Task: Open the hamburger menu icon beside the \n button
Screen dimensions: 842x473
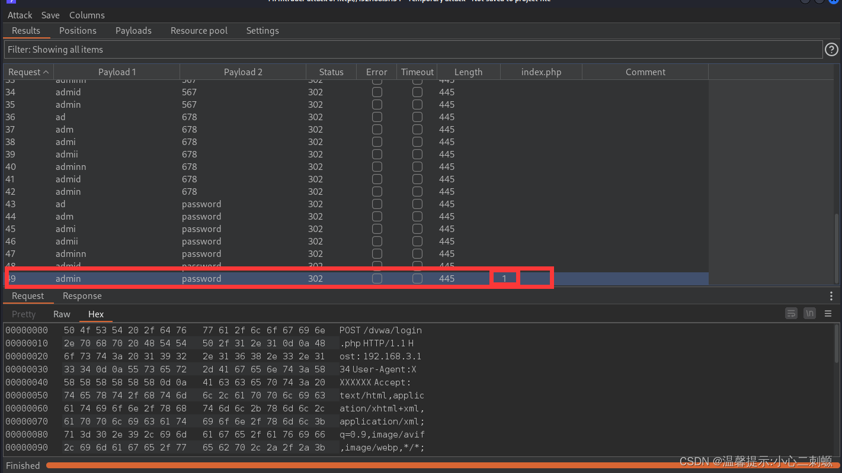Action: (828, 314)
